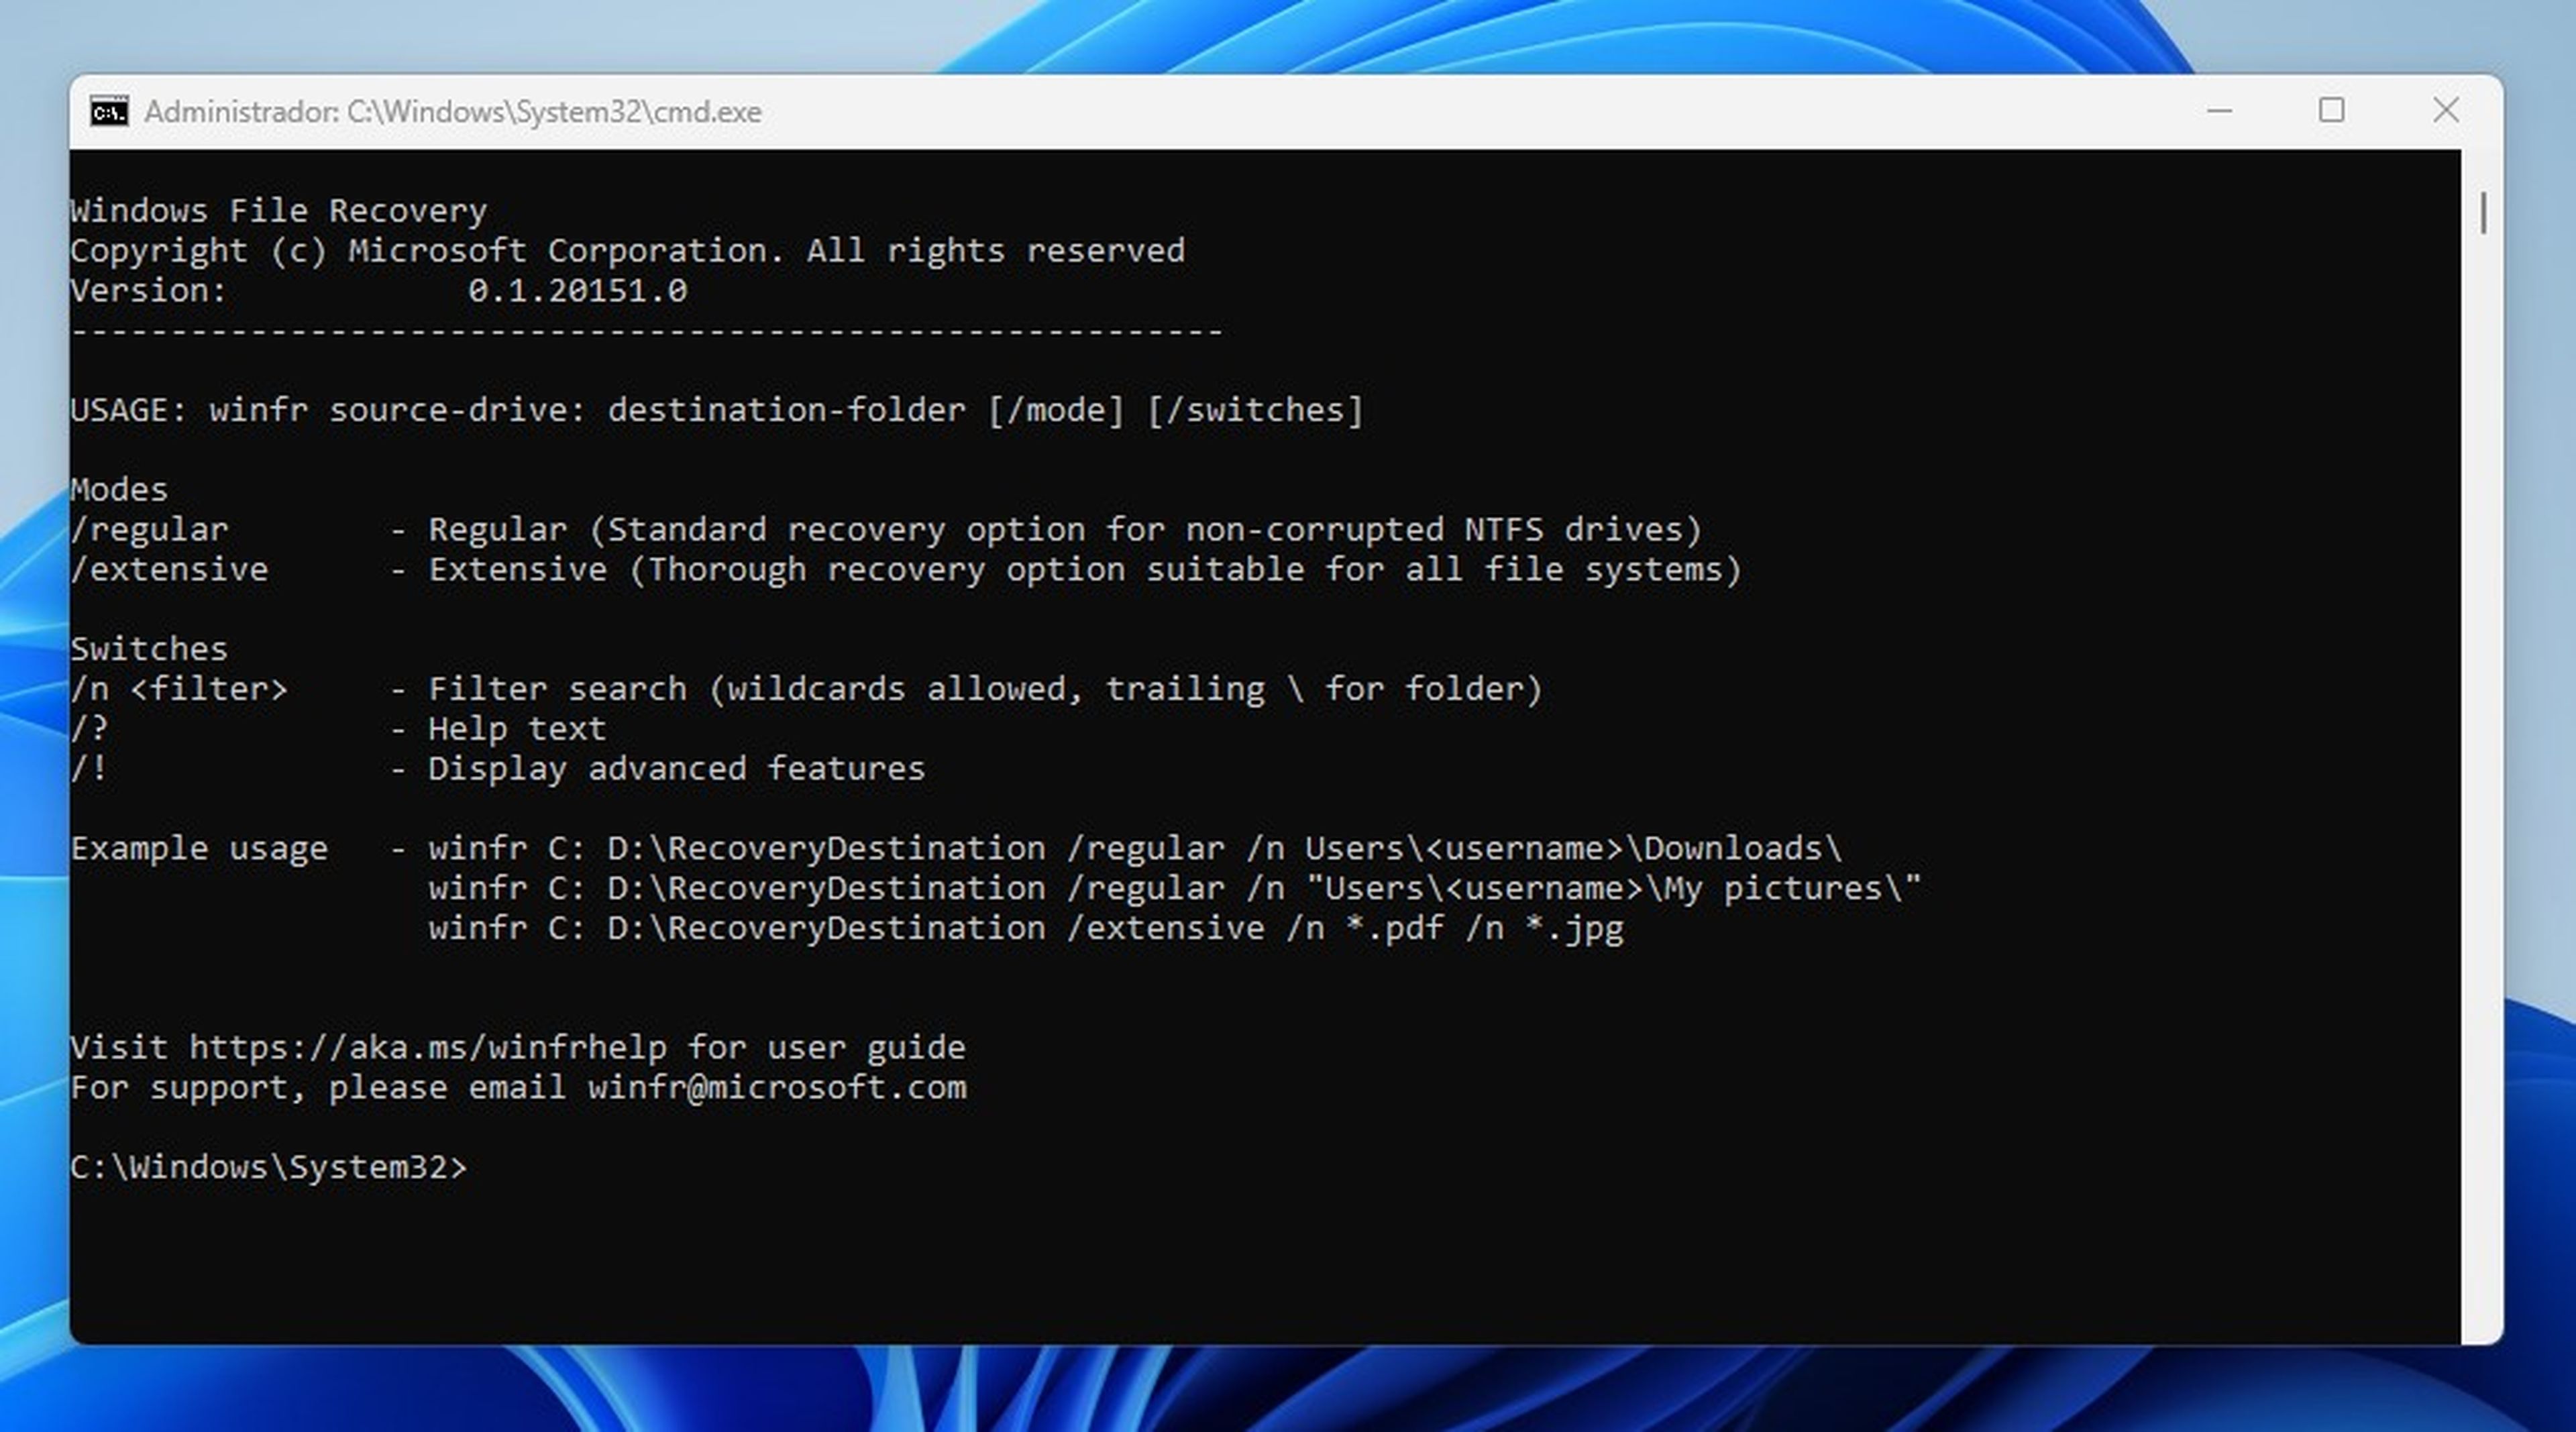The height and width of the screenshot is (1432, 2576).
Task: Click the '/regular' mode line
Action: (886, 530)
